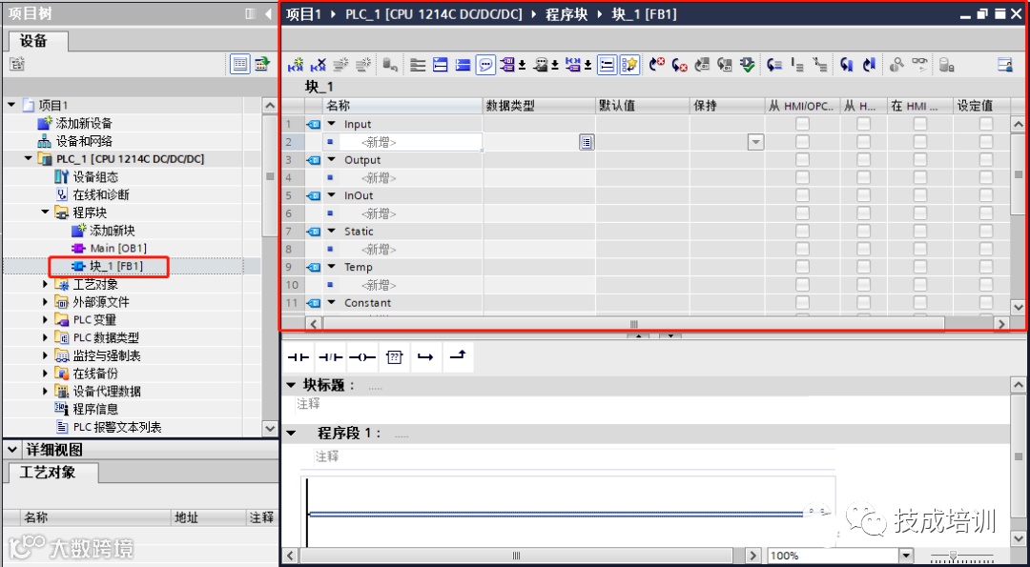Click the zoom slider handle at bottom right

[953, 556]
